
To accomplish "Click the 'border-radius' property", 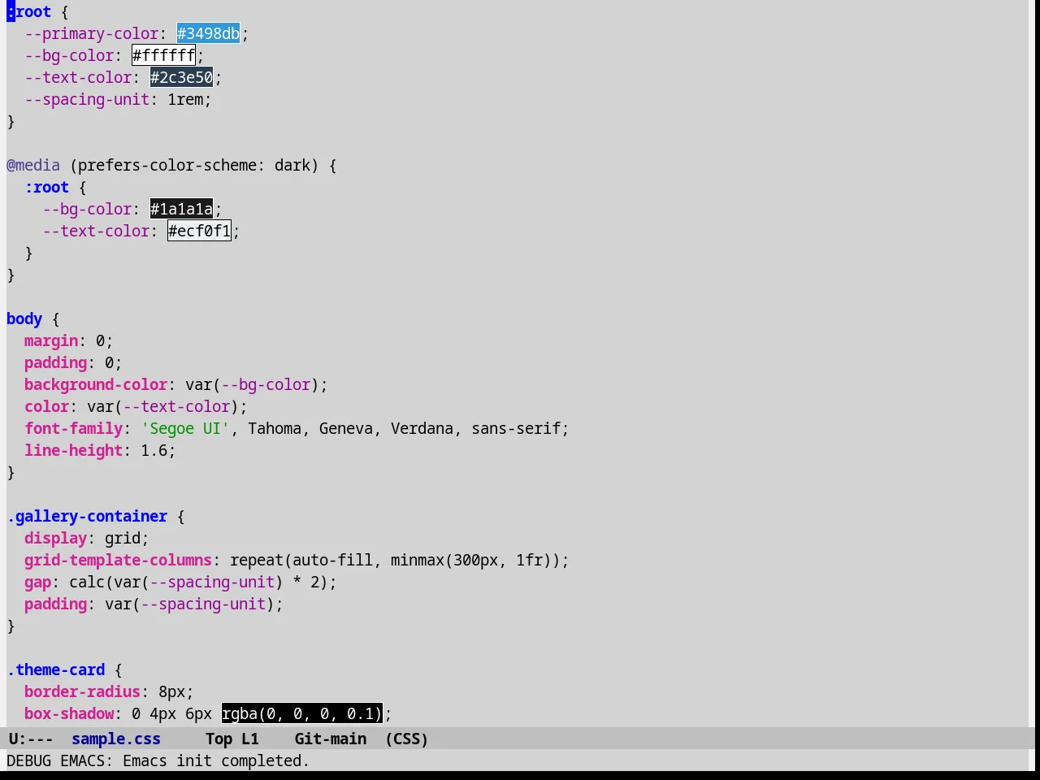I will tap(82, 691).
